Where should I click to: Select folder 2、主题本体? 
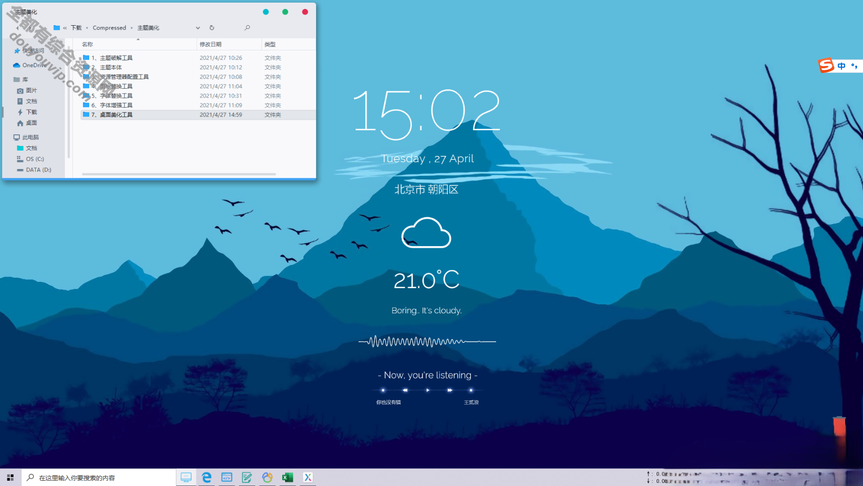107,67
